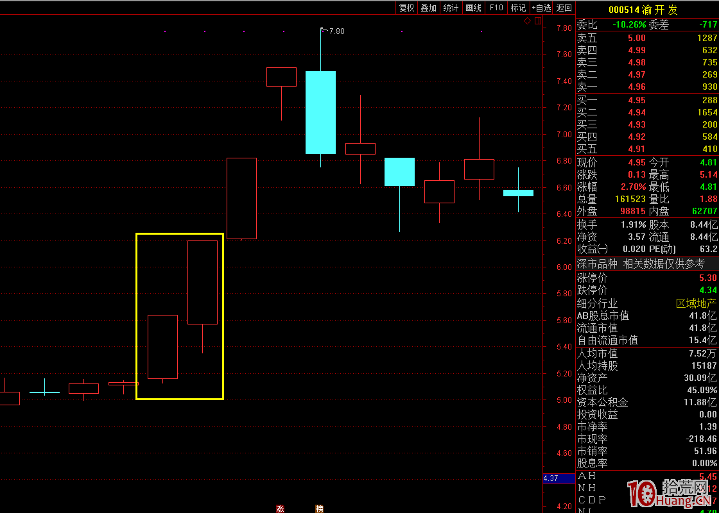Click the AH indicator row

(647, 476)
